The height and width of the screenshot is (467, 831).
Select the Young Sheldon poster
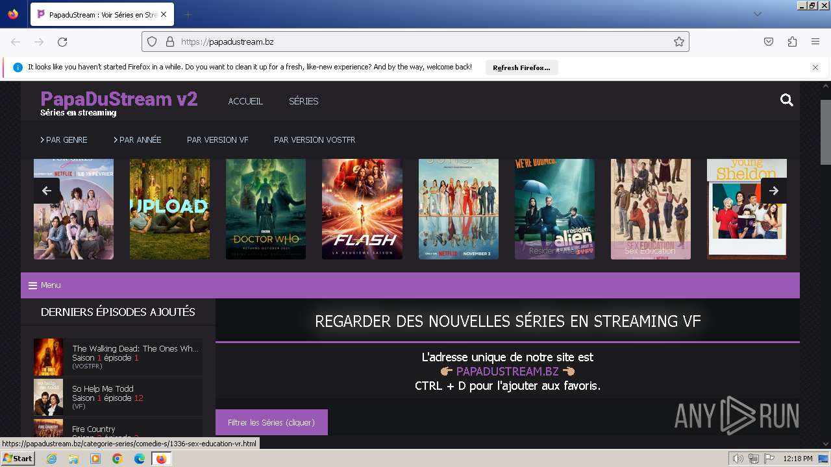pyautogui.click(x=747, y=209)
